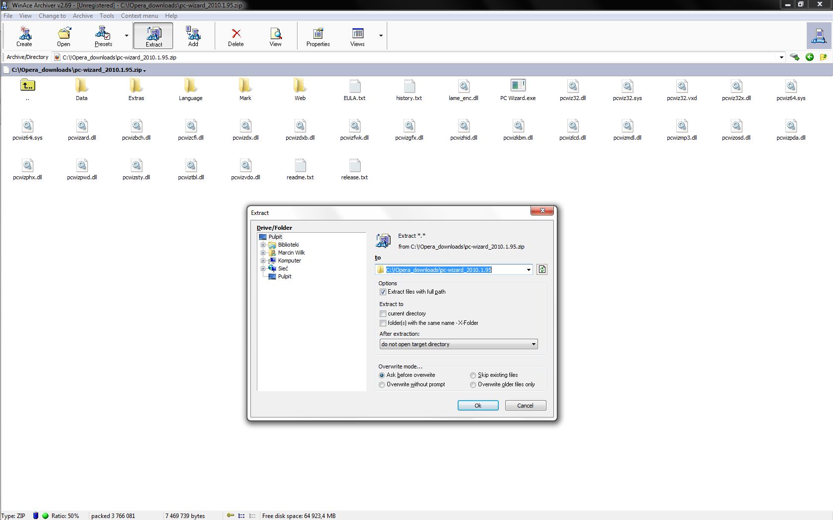The height and width of the screenshot is (520, 833).
Task: Open the File menu
Action: coord(8,16)
